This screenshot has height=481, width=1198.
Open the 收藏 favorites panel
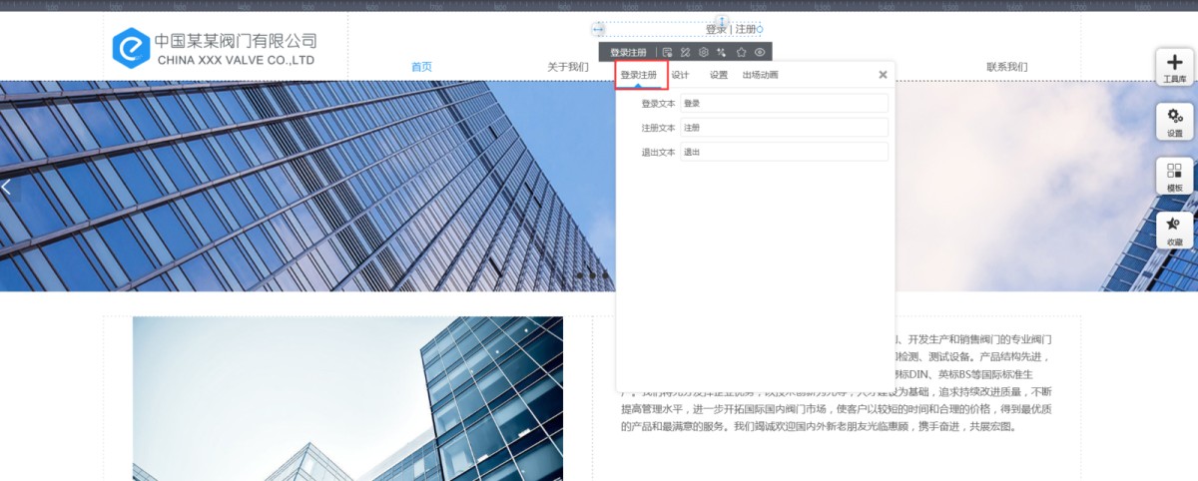(x=1174, y=232)
